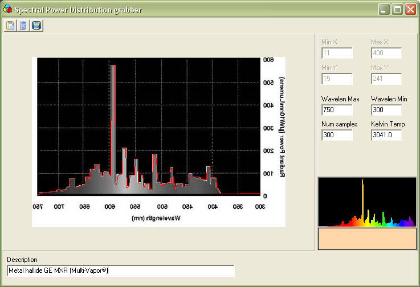Click the mirrored Radiant Power axis title
The image size is (420, 287).
point(282,127)
